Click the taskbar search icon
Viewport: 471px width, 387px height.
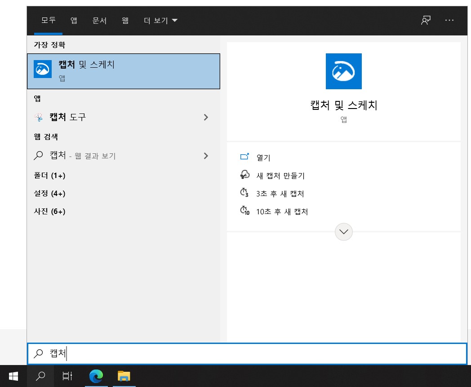40,376
